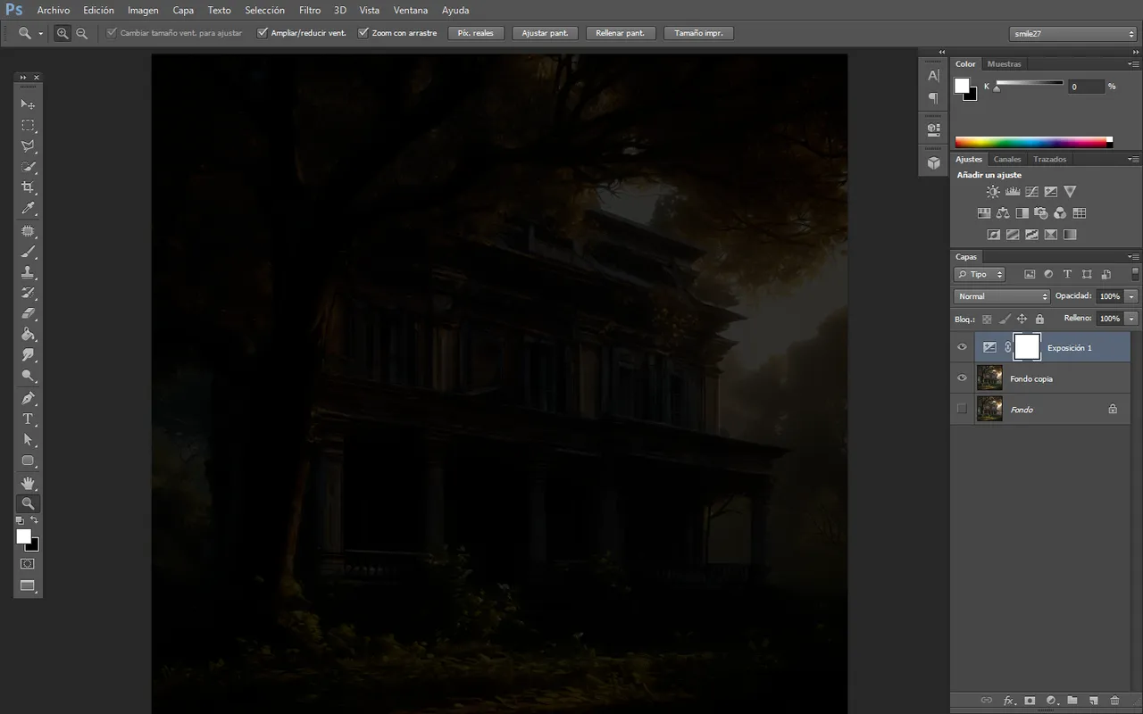This screenshot has width=1143, height=714.
Task: Select the Eyedropper tool
Action: tap(28, 209)
